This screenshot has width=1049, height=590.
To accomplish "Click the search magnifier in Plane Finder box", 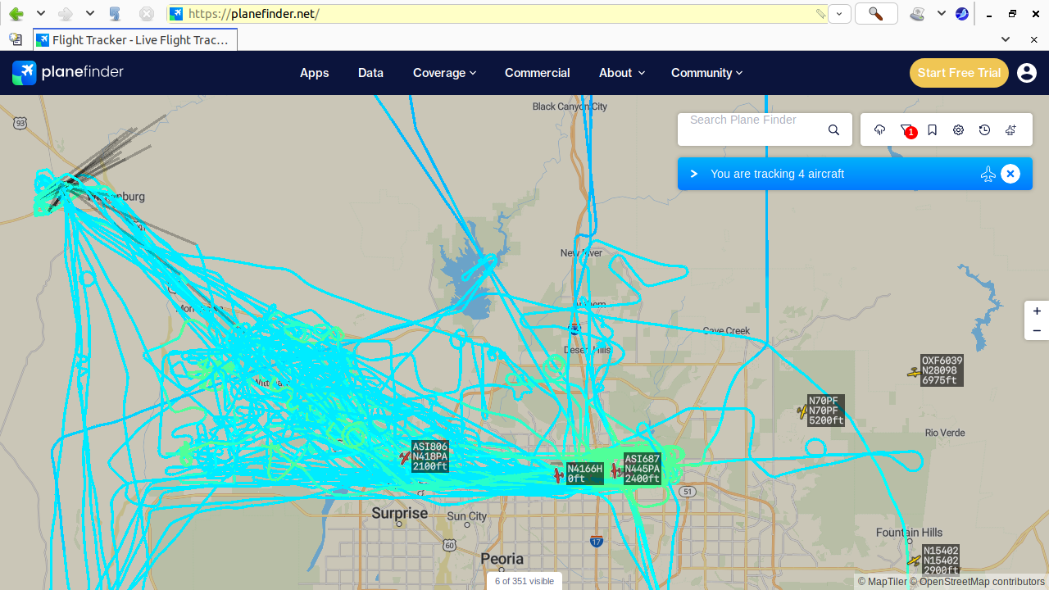I will coord(833,130).
